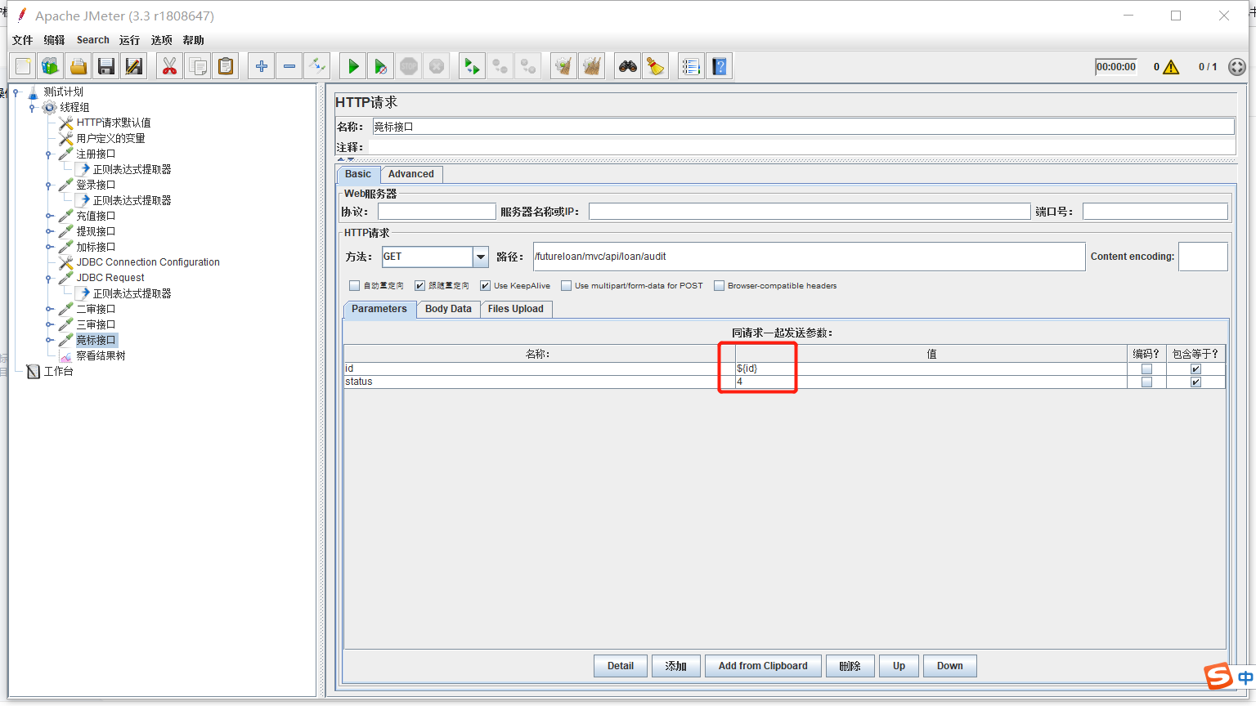
Task: Start the test with the green play icon
Action: [353, 66]
